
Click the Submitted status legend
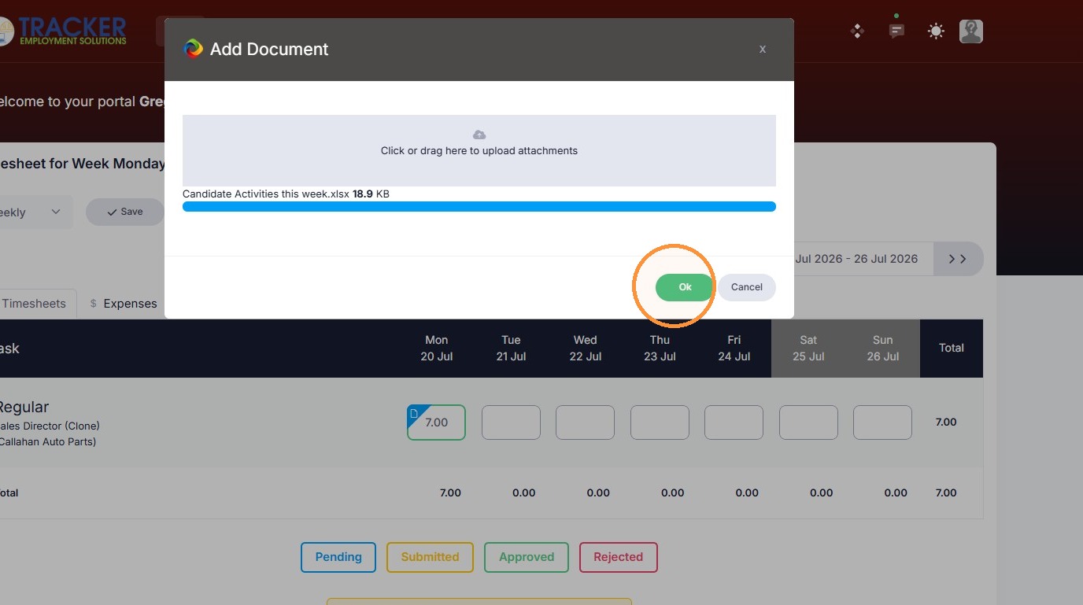coord(430,557)
